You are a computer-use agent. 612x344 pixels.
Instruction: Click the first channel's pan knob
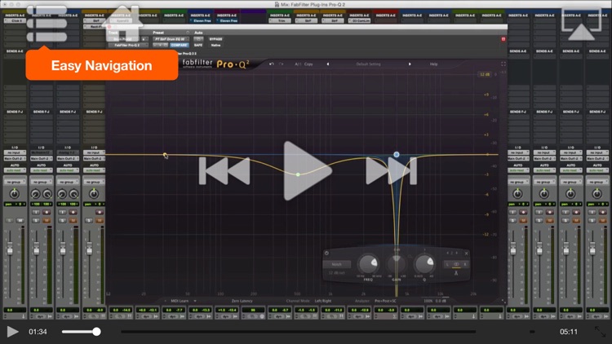[15, 193]
